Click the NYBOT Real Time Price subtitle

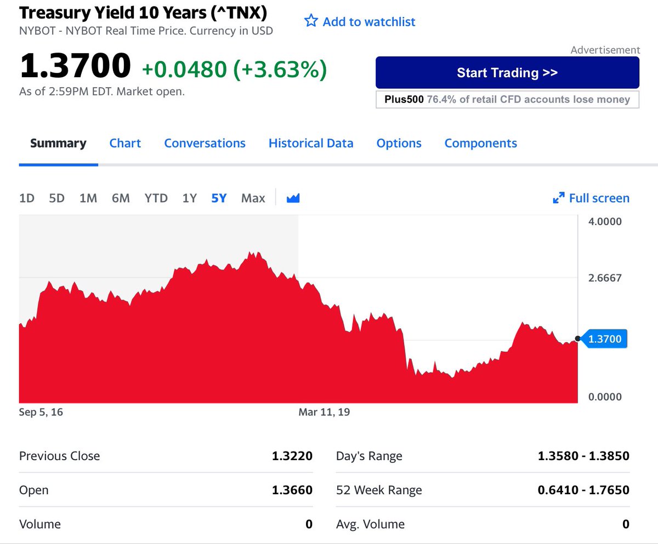coord(146,31)
